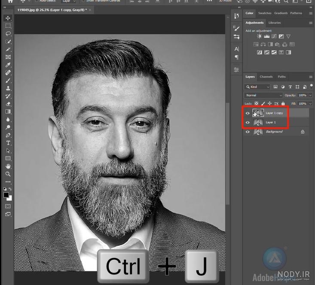315x285 pixels.
Task: Open the Normal blend mode dropdown
Action: 263,95
